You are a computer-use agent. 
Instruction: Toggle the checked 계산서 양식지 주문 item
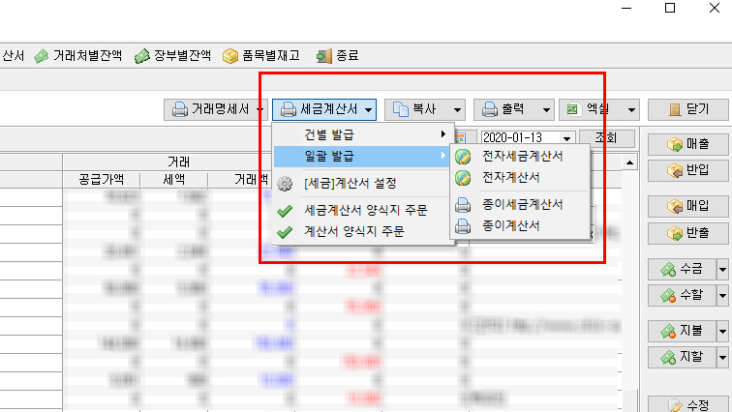coord(353,232)
